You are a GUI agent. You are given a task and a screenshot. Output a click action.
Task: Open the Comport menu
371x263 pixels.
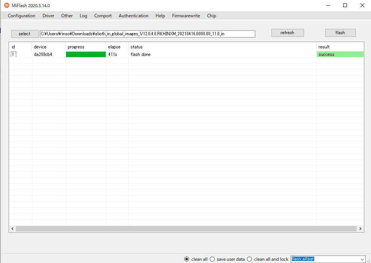click(x=103, y=16)
